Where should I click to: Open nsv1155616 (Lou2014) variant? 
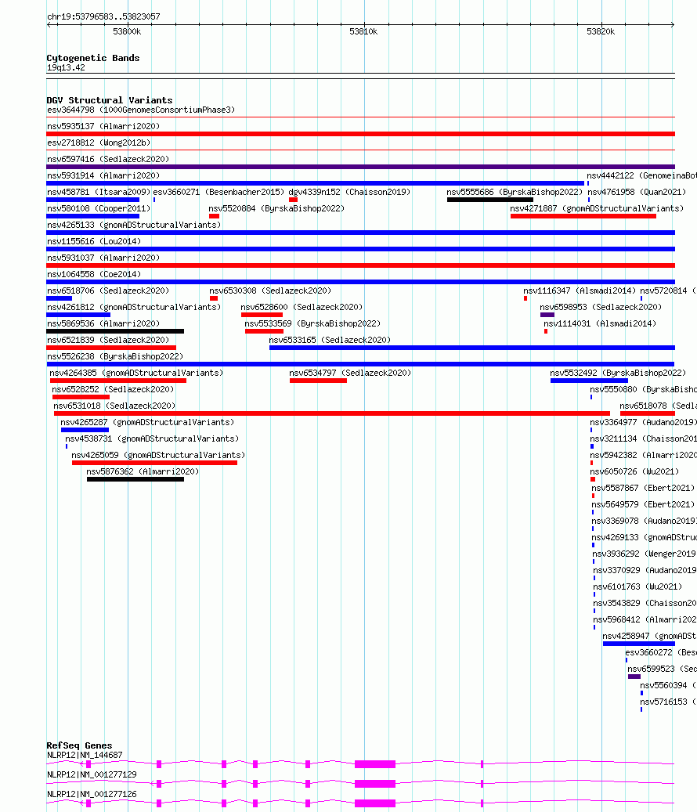pyautogui.click(x=94, y=241)
